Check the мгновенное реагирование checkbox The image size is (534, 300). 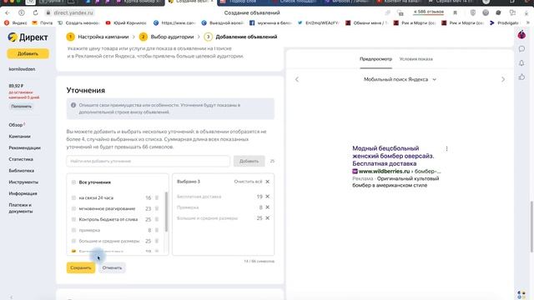pyautogui.click(x=73, y=208)
